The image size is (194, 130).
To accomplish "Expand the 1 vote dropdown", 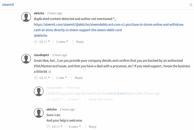I will tap(61, 78).
